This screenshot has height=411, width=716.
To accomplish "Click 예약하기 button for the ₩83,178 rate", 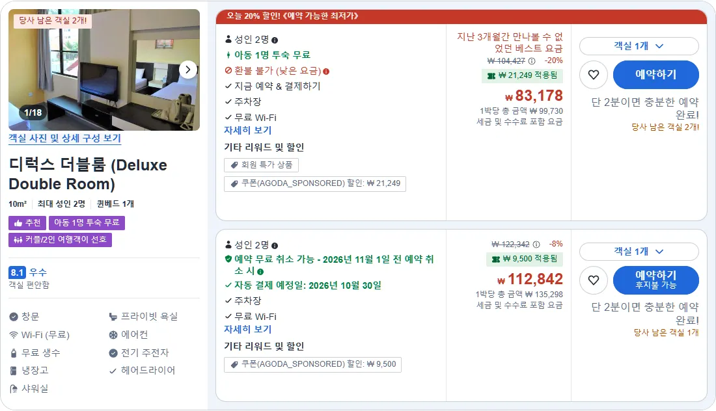I will (x=655, y=75).
